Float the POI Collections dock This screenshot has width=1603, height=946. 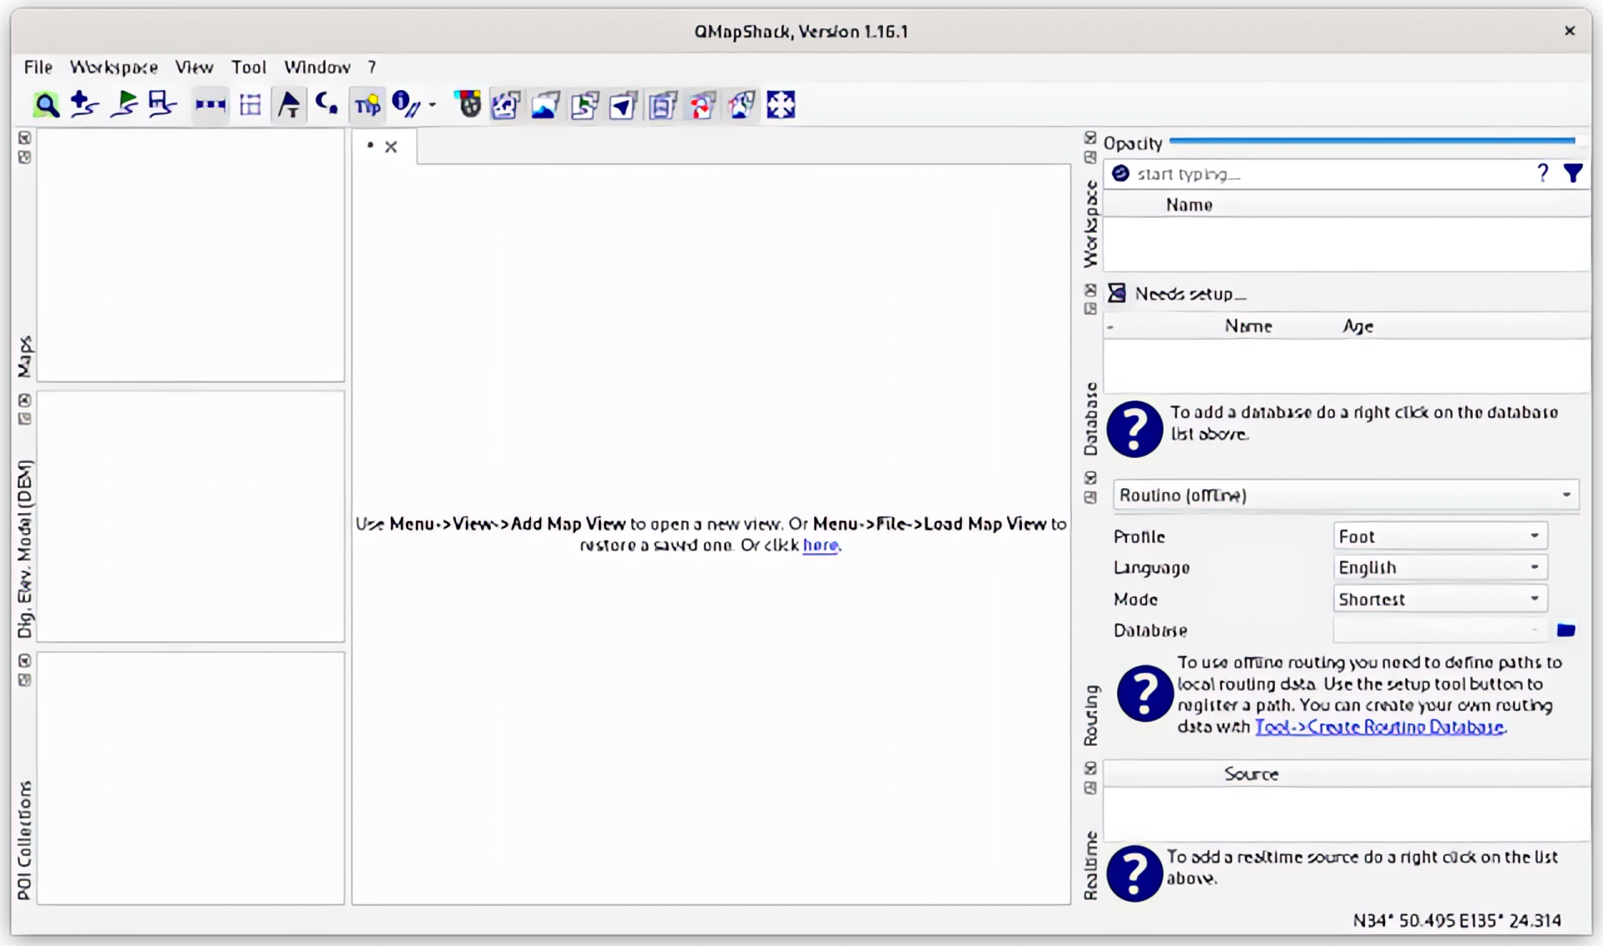pos(24,680)
